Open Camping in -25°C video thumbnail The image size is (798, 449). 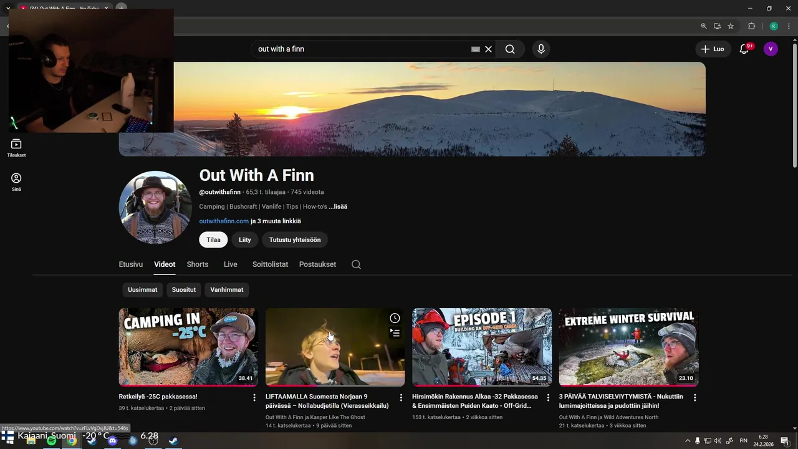188,347
